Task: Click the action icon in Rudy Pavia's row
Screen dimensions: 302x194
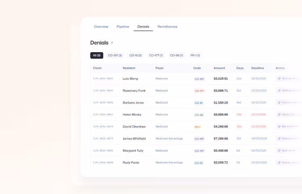Action: [x=279, y=162]
